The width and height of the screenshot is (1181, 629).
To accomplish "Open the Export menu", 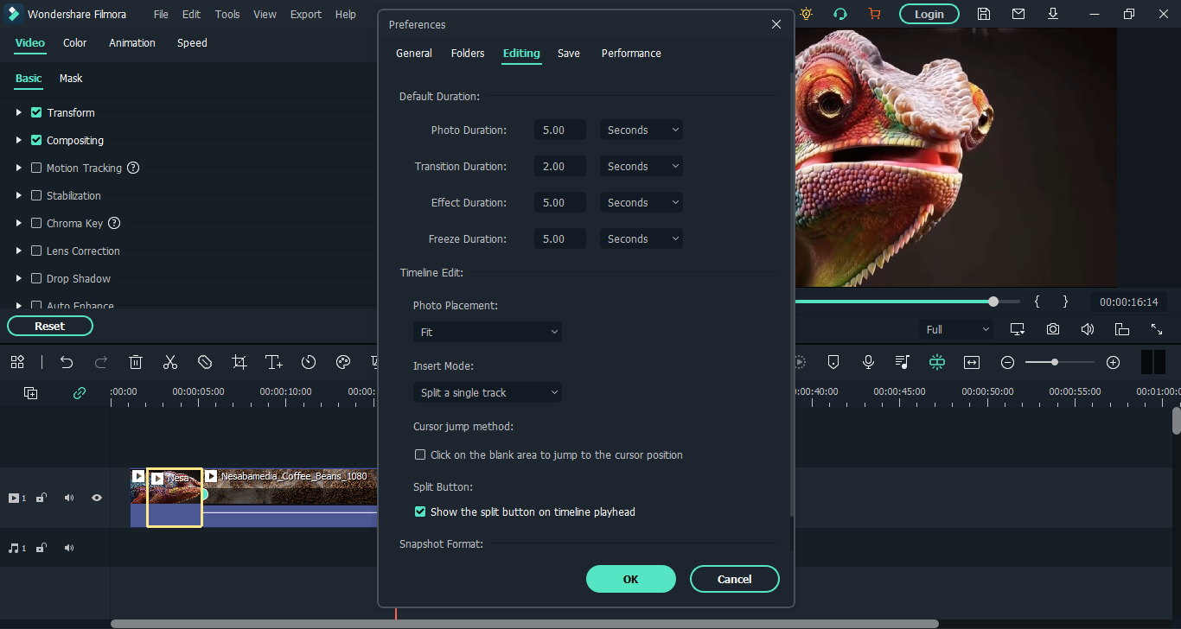I will click(x=305, y=15).
